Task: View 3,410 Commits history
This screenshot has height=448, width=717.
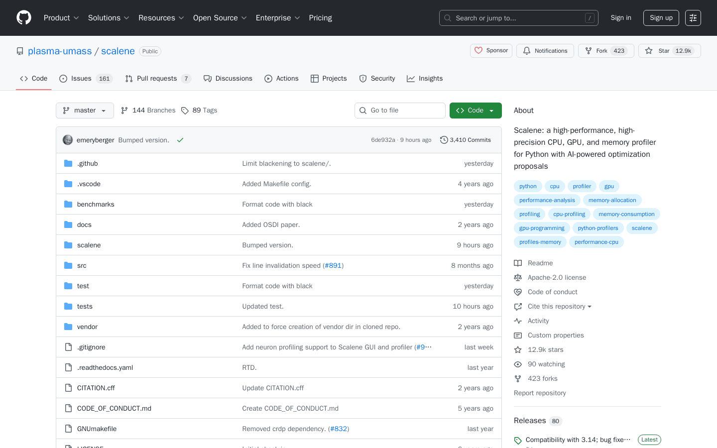Action: click(x=466, y=140)
